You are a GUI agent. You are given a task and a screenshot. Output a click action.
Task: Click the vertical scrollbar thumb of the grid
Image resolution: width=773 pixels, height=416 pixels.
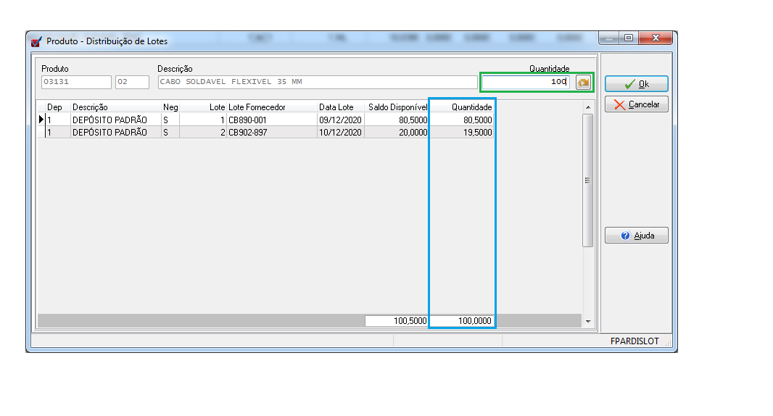pyautogui.click(x=587, y=180)
